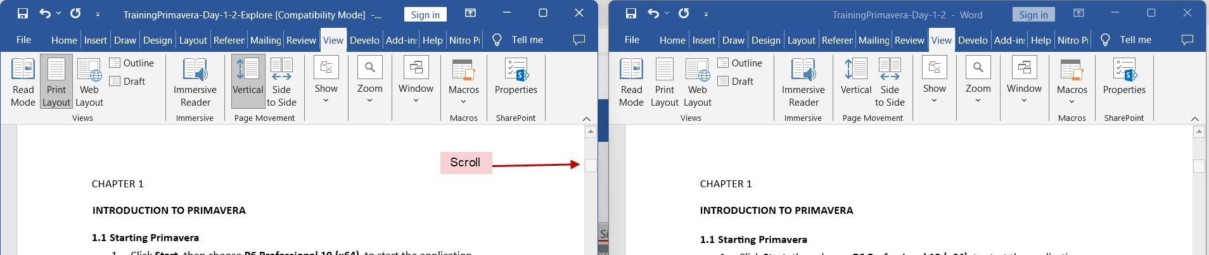Open Read Mode in the left Word window

tap(23, 82)
